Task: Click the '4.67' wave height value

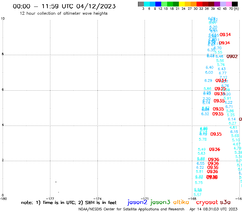Action: point(236,144)
